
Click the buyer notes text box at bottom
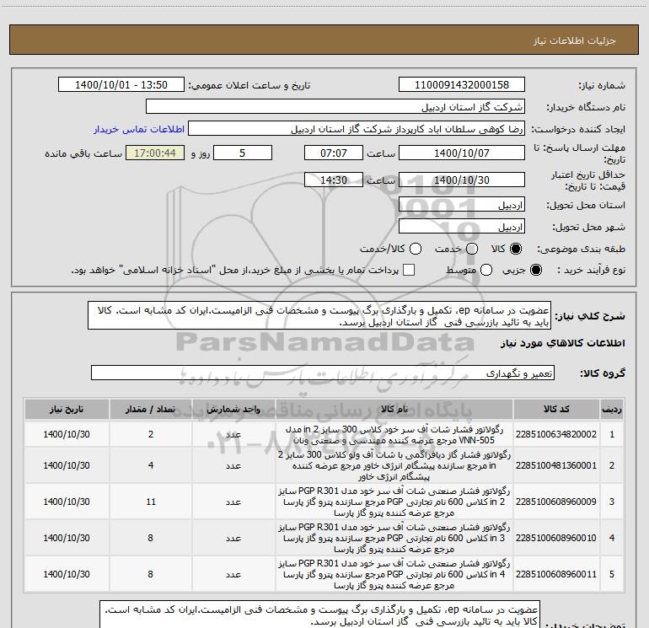[x=320, y=615]
